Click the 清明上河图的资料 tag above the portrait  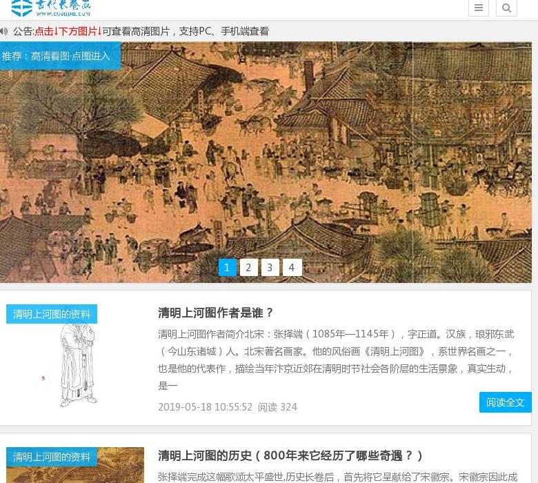click(52, 314)
